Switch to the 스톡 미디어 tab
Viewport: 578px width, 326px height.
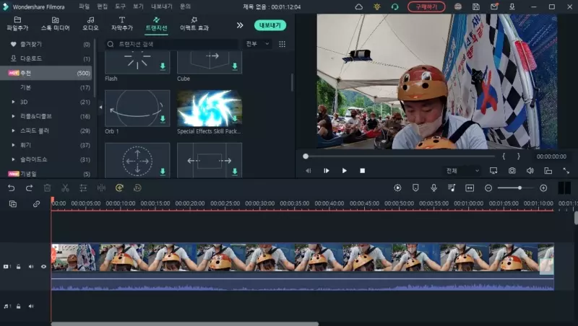[x=55, y=24]
